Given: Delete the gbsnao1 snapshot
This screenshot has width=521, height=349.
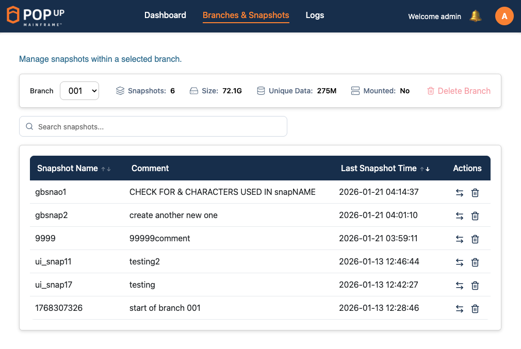Looking at the screenshot, I should [475, 193].
